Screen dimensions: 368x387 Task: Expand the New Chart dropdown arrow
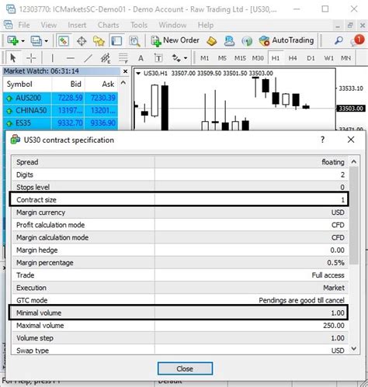point(23,41)
